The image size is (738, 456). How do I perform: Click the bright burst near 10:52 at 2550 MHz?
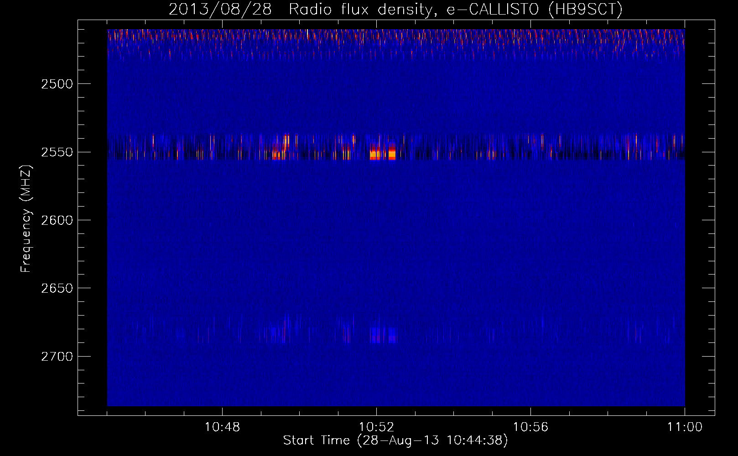click(383, 152)
